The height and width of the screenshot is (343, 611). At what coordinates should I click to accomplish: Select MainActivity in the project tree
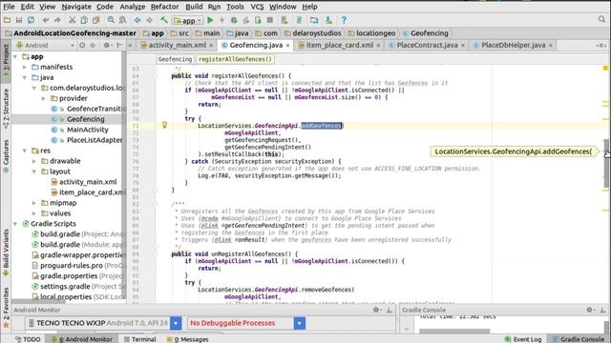point(87,130)
